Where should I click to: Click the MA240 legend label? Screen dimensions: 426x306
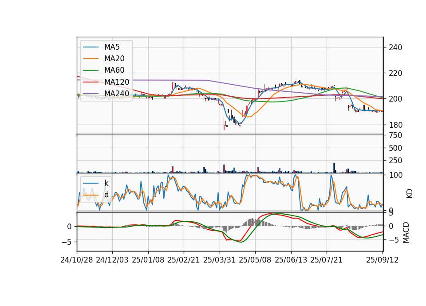(117, 94)
